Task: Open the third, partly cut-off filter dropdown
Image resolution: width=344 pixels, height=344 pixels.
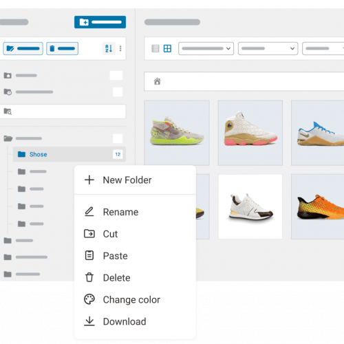Action: [323, 48]
